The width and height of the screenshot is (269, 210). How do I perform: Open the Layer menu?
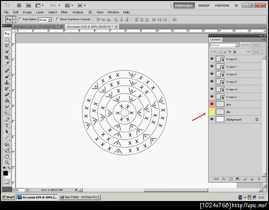(40, 12)
